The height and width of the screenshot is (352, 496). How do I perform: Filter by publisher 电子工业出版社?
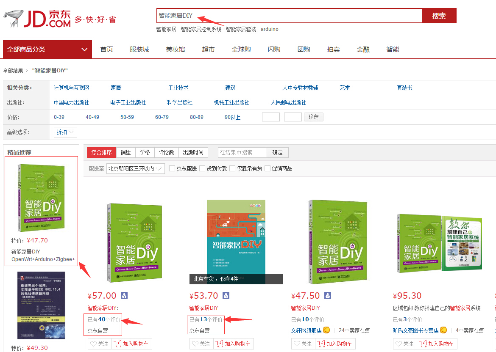pos(128,103)
